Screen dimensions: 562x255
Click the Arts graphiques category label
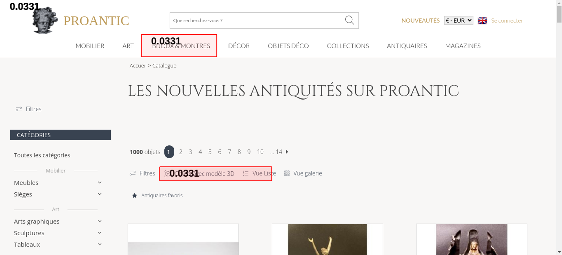pyautogui.click(x=37, y=222)
